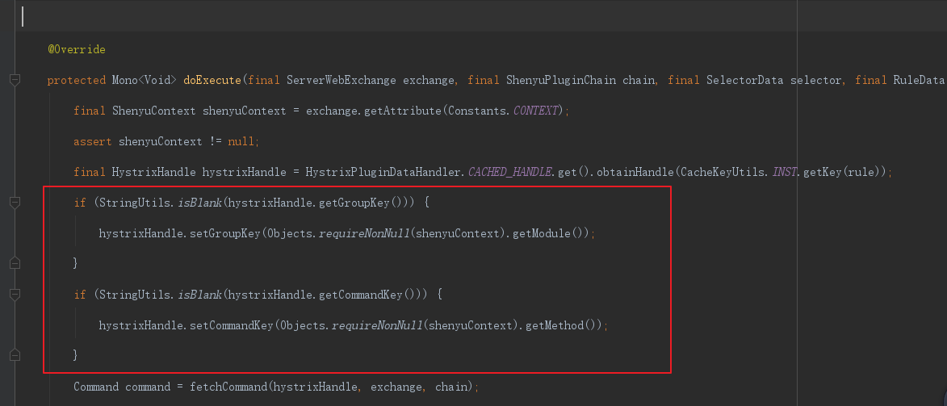
Task: Collapse the getGroupKey if-block fold marker
Action: (15, 203)
